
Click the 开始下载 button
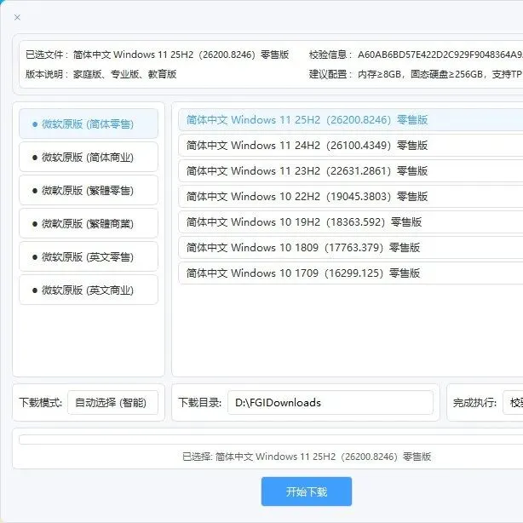coord(306,491)
